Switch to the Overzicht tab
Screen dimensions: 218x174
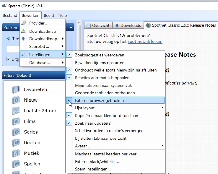(x=98, y=26)
